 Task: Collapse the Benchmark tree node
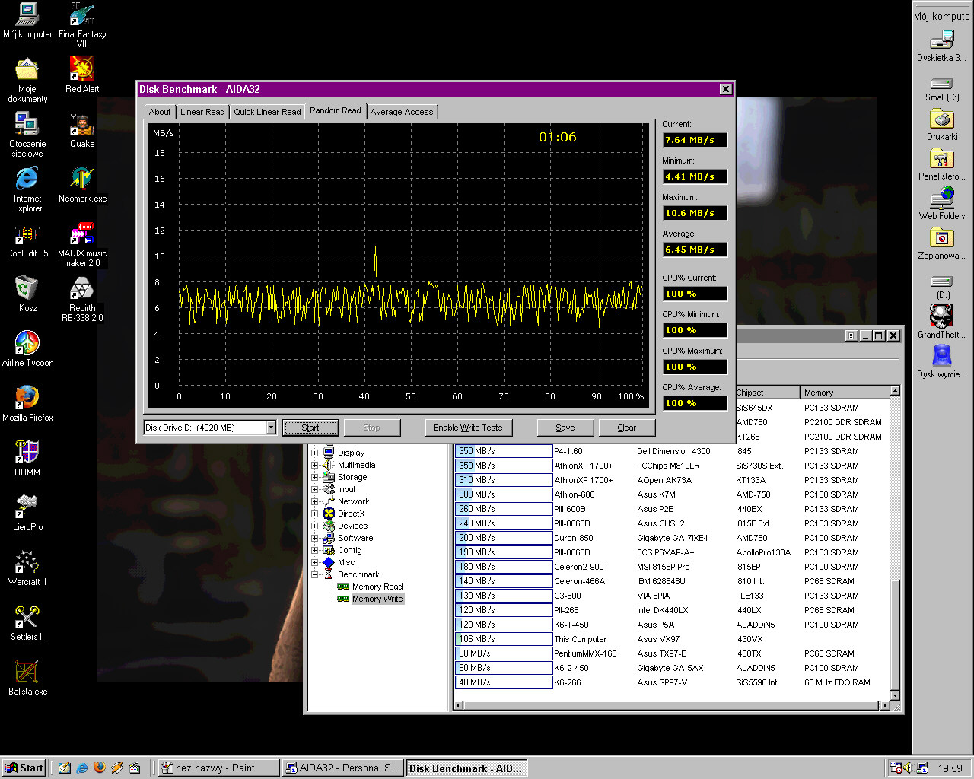314,574
